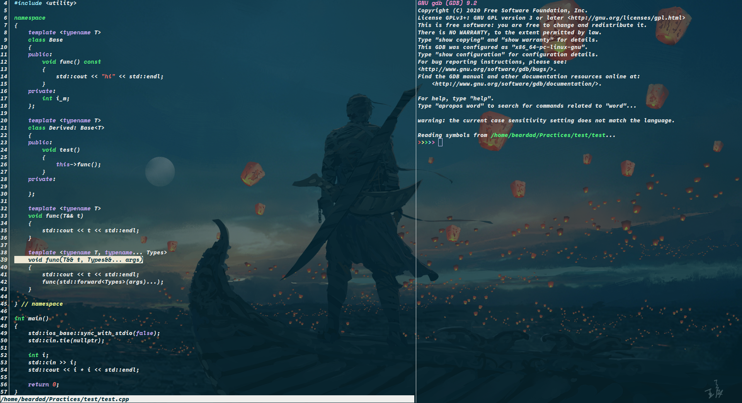742x403 pixels.
Task: Click the '} // namespace' comment line
Action: [x=38, y=304]
